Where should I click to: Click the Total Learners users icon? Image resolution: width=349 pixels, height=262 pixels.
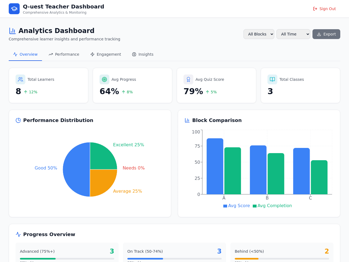(x=20, y=79)
